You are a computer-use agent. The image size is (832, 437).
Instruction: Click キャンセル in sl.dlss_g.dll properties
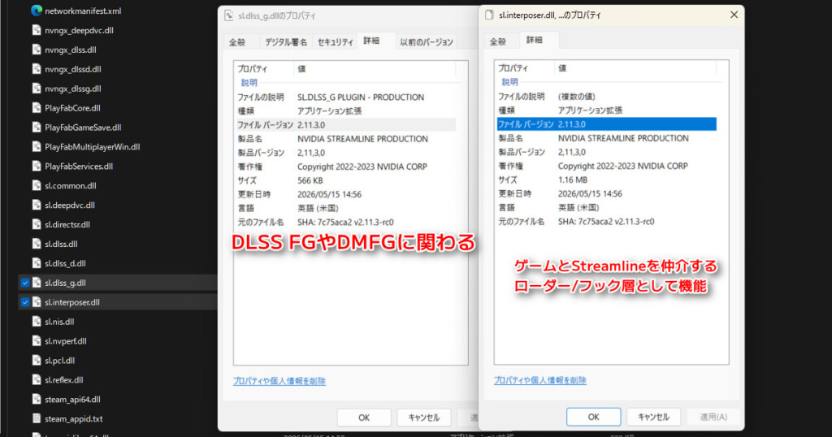pos(424,418)
